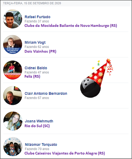Select Clube da Mocidade Bailante de Novo Hamburgo text
132x159 pixels.
click(67, 26)
